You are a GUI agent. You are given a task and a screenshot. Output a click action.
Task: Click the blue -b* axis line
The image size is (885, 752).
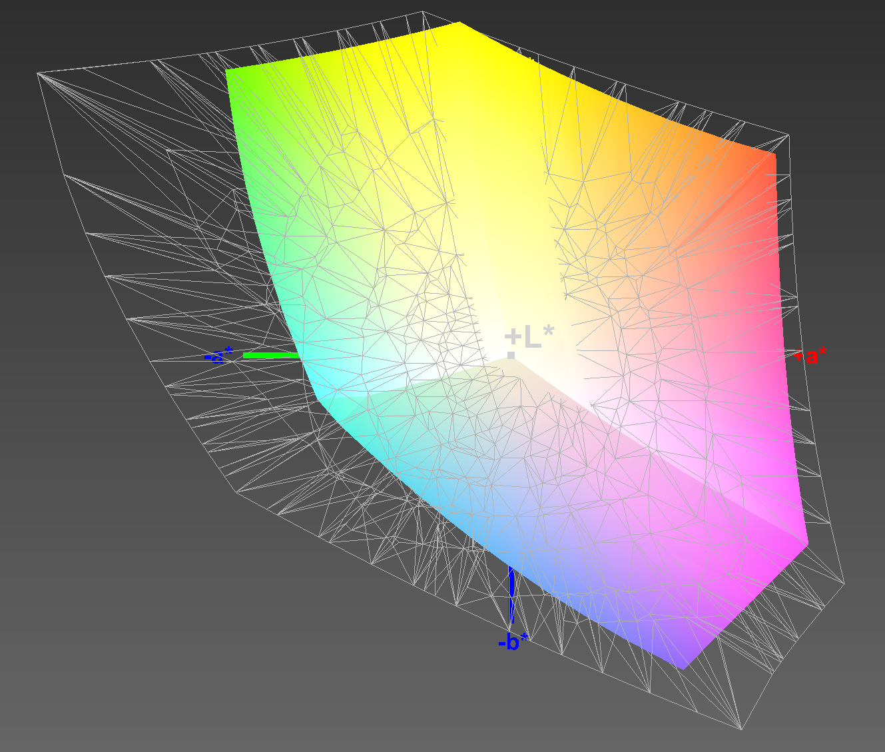pyautogui.click(x=511, y=594)
